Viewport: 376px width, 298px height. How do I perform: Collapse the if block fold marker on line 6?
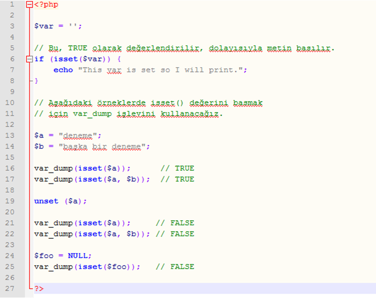(x=29, y=59)
